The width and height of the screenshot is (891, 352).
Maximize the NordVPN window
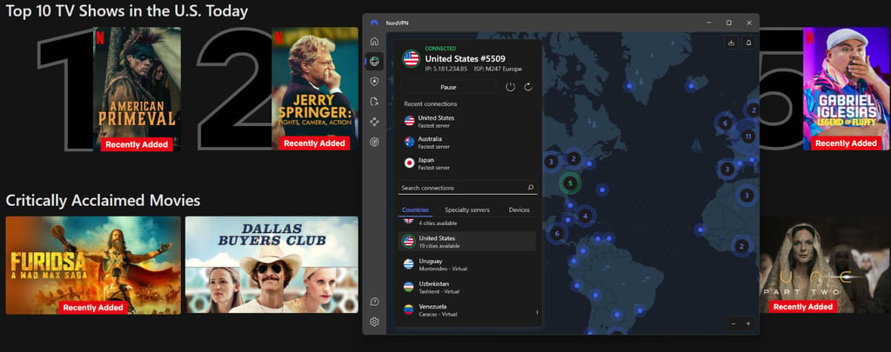pos(729,23)
